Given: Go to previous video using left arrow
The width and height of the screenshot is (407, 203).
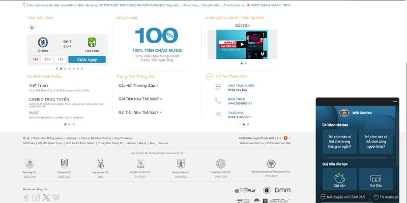Looking at the screenshot, I should (x=256, y=54).
